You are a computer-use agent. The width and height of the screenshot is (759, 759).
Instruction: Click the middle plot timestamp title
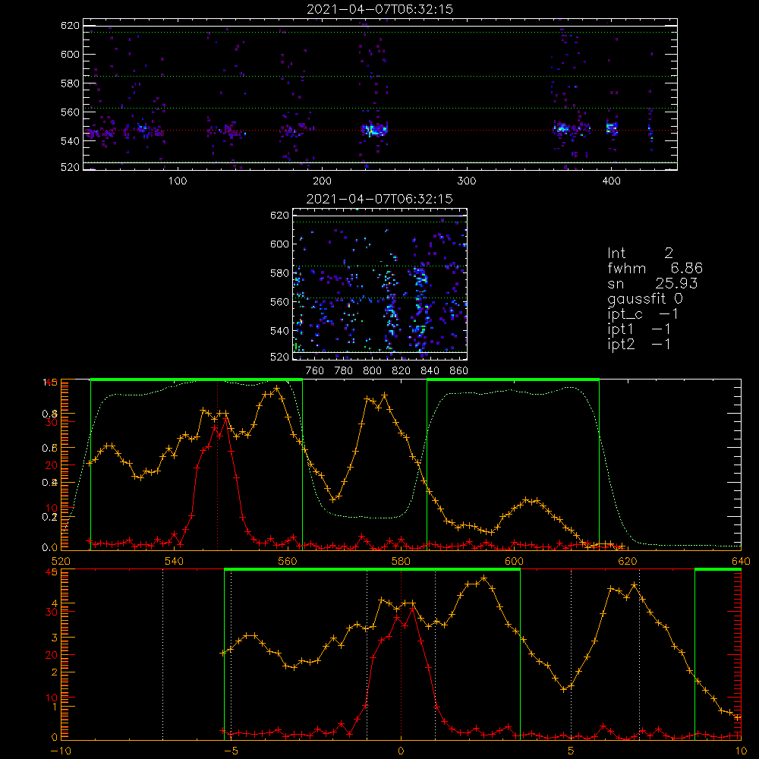click(x=379, y=199)
